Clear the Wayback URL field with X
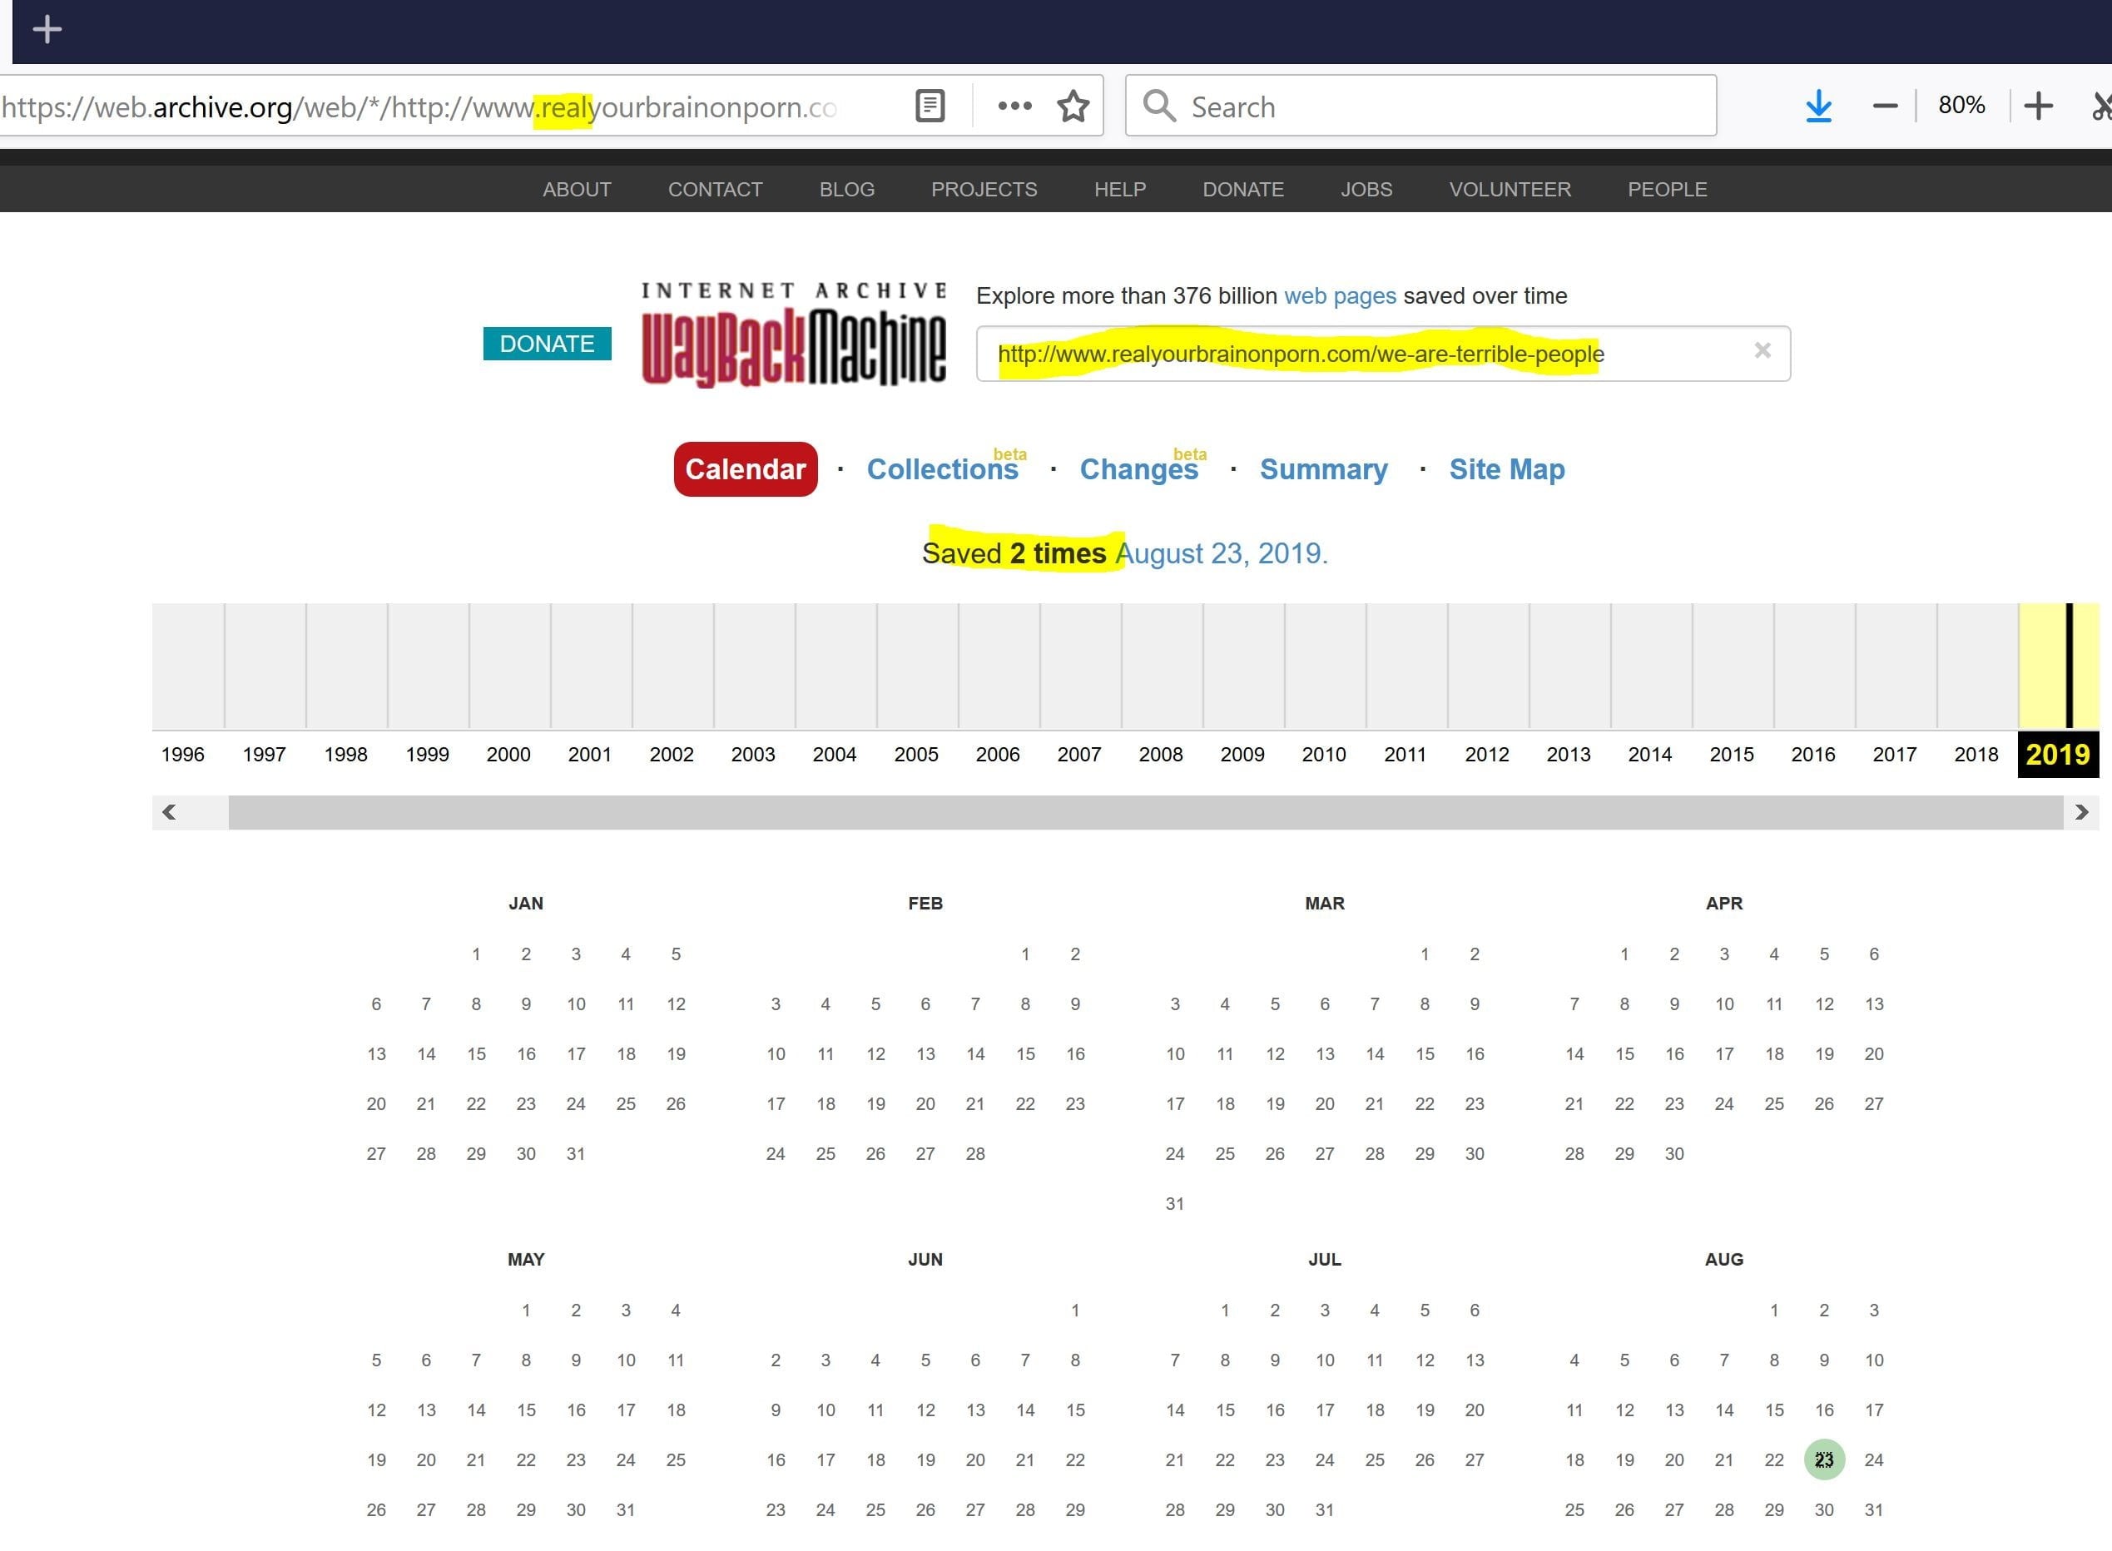2112x1551 pixels. pyautogui.click(x=1762, y=351)
